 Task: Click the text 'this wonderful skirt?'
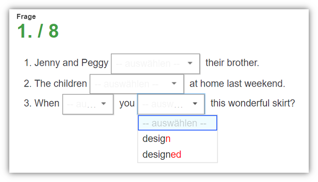[253, 103]
